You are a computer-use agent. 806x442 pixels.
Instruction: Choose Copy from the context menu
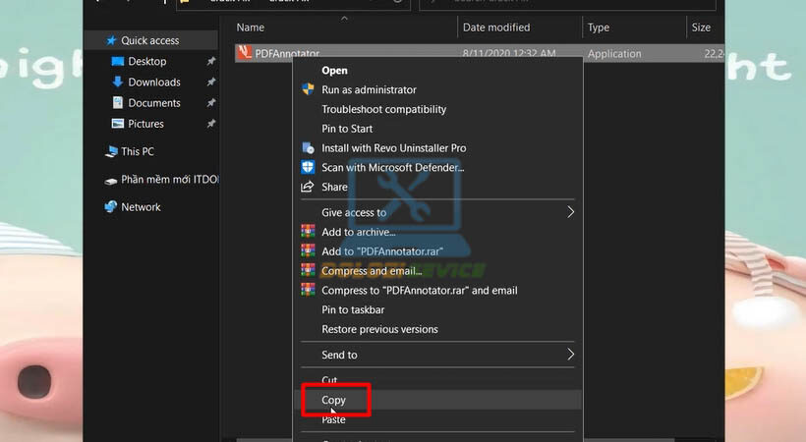coord(334,400)
